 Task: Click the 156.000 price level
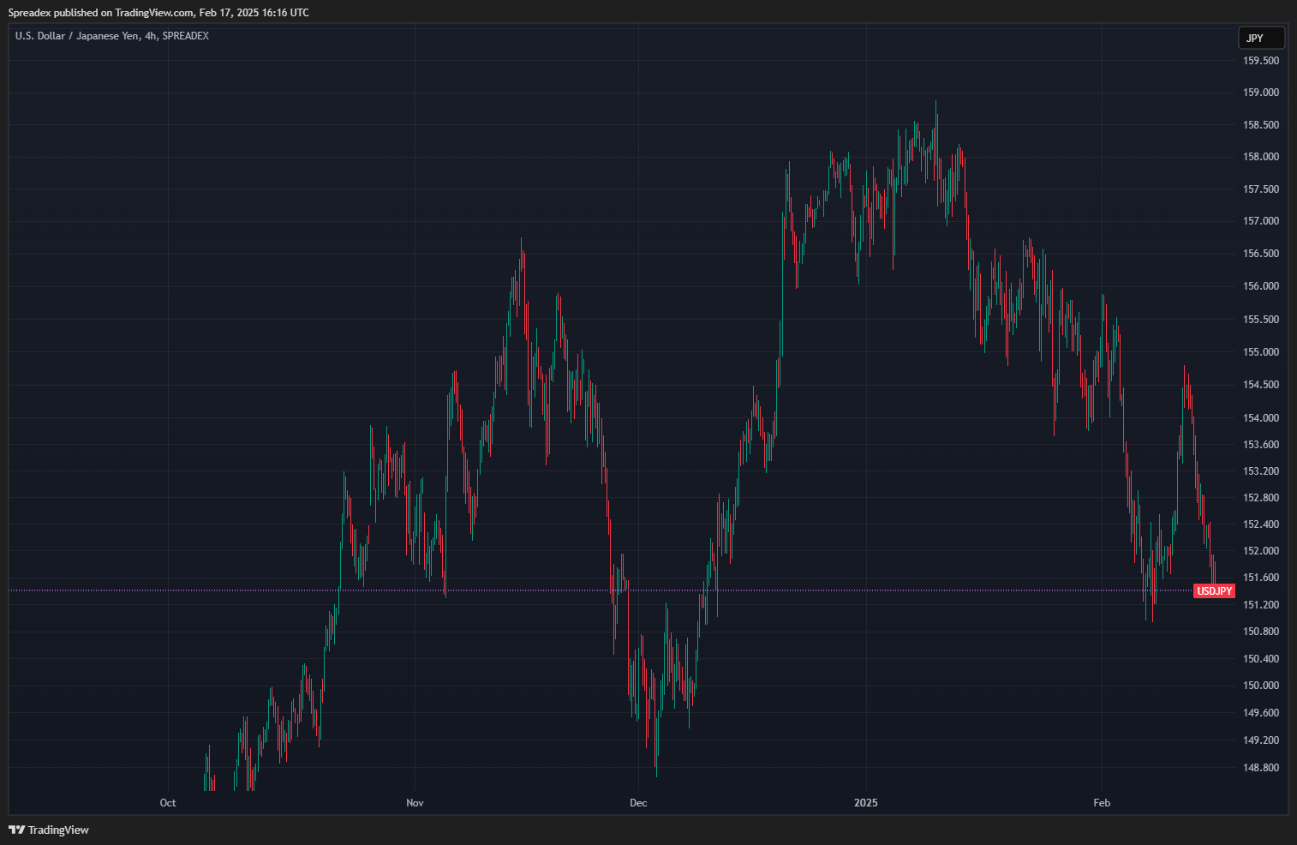pyautogui.click(x=1261, y=286)
